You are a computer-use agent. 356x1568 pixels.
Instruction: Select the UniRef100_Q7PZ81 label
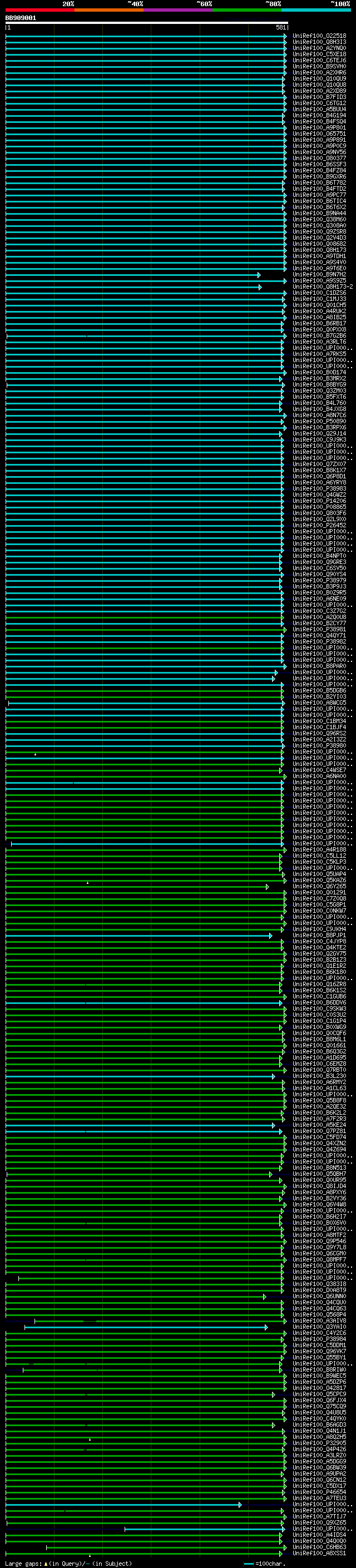pyautogui.click(x=319, y=1131)
